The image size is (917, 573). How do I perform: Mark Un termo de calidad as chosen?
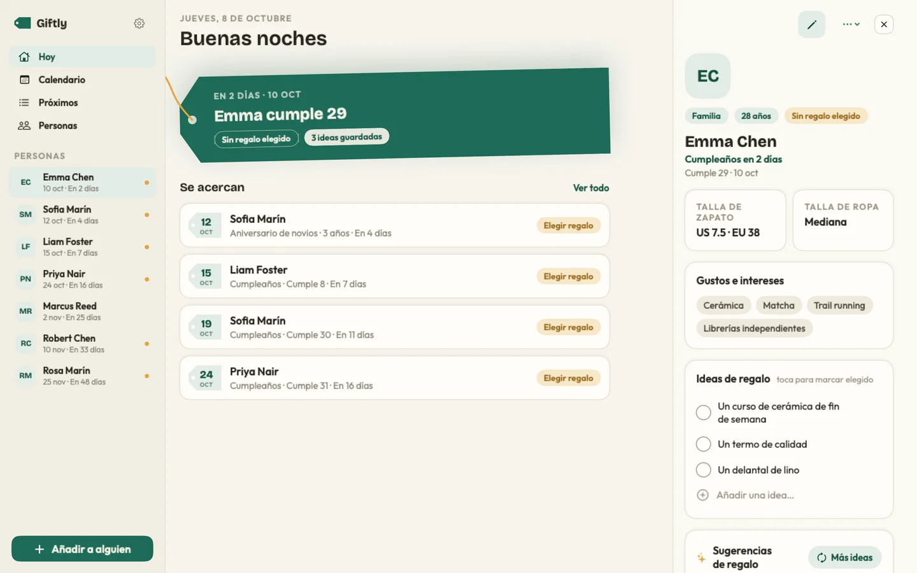(x=703, y=444)
